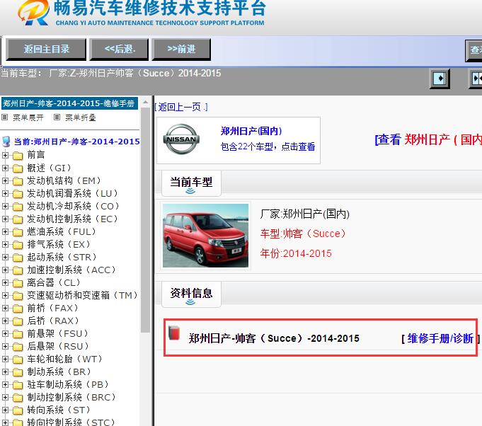Click 包含22个车型，点击查看 link
The image size is (482, 426).
(268, 146)
